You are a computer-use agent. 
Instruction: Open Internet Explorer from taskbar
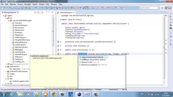click(12, 94)
